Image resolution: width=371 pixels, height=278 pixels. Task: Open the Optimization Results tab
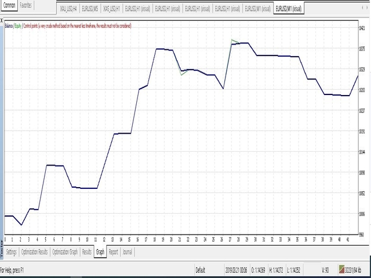[x=35, y=252]
